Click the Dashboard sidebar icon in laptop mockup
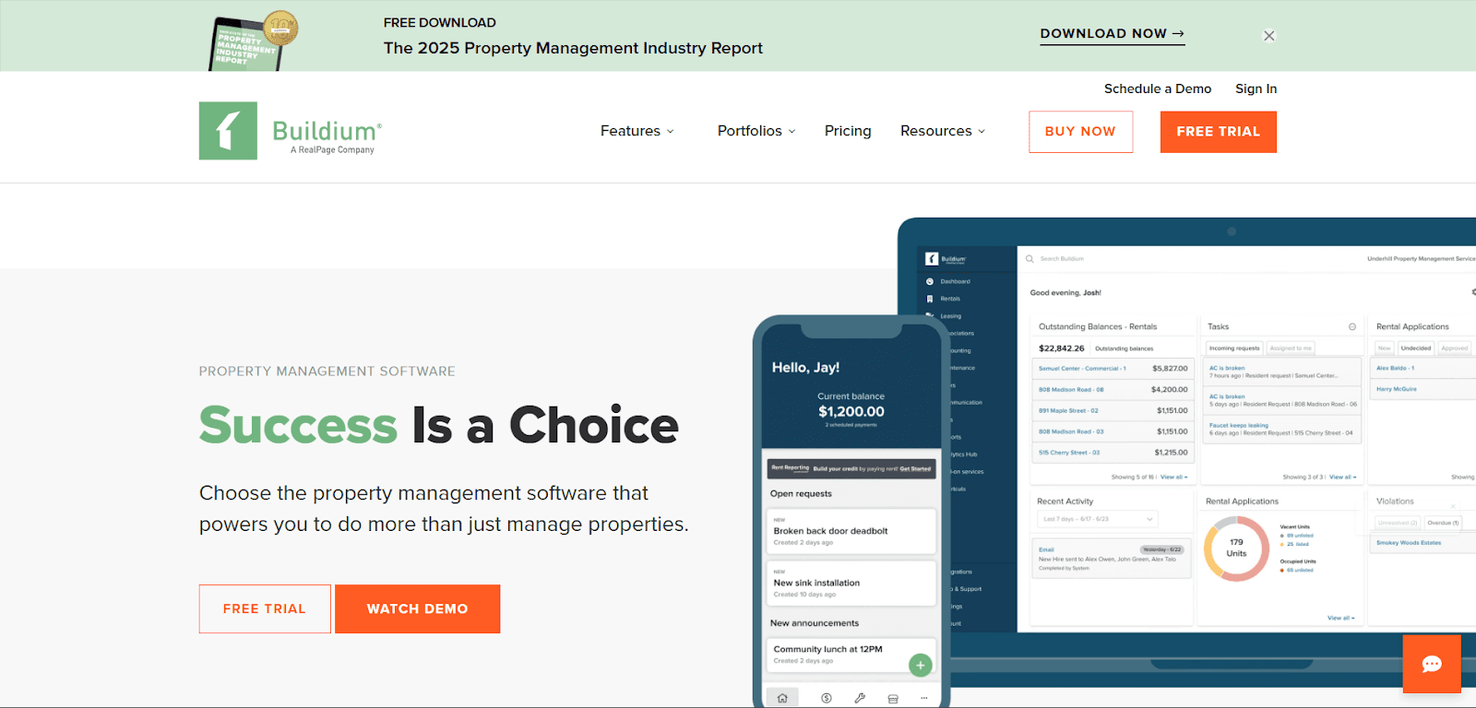This screenshot has width=1476, height=708. tap(930, 281)
